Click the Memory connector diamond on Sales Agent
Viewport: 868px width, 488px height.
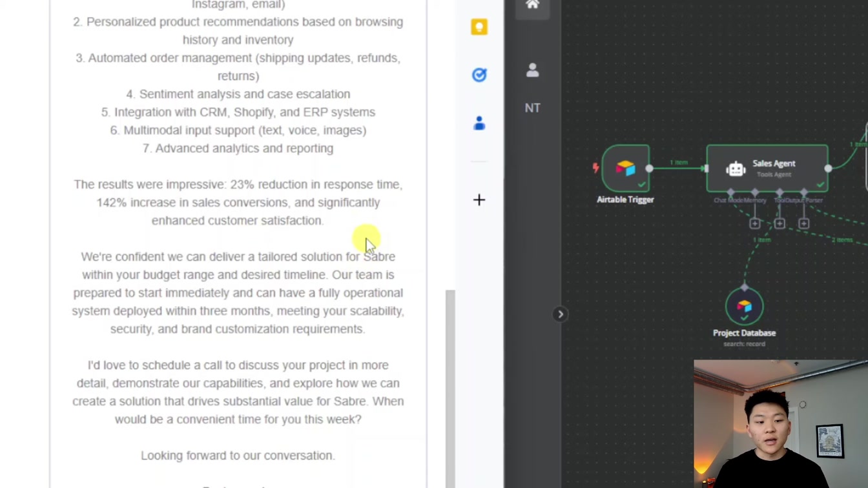755,192
